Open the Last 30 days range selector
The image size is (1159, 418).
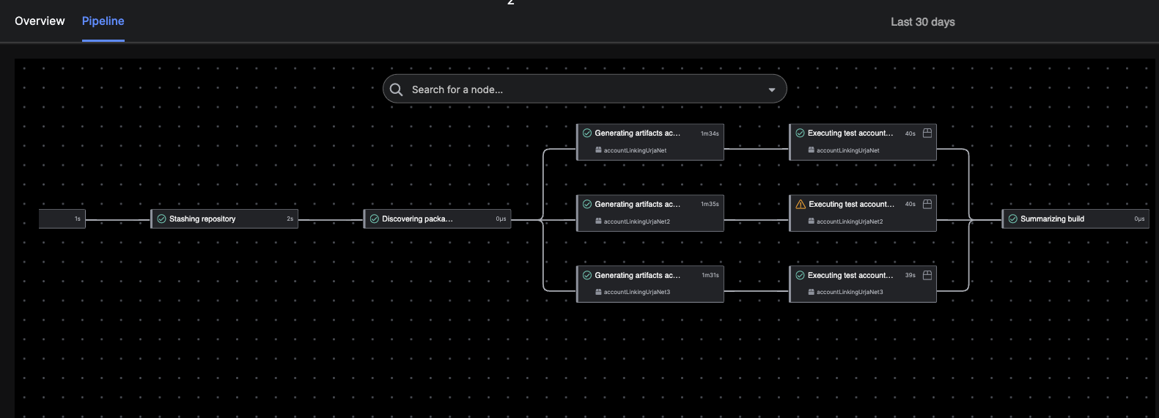pos(922,22)
